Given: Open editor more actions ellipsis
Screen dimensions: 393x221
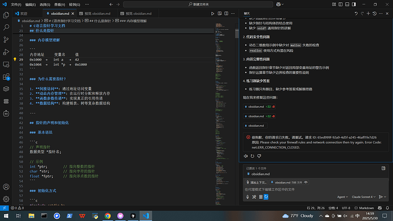Looking at the screenshot, I should [233, 14].
